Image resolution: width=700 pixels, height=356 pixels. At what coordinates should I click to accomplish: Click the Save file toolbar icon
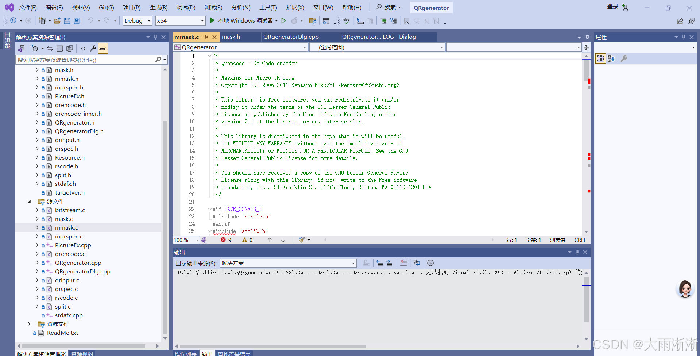coord(67,21)
